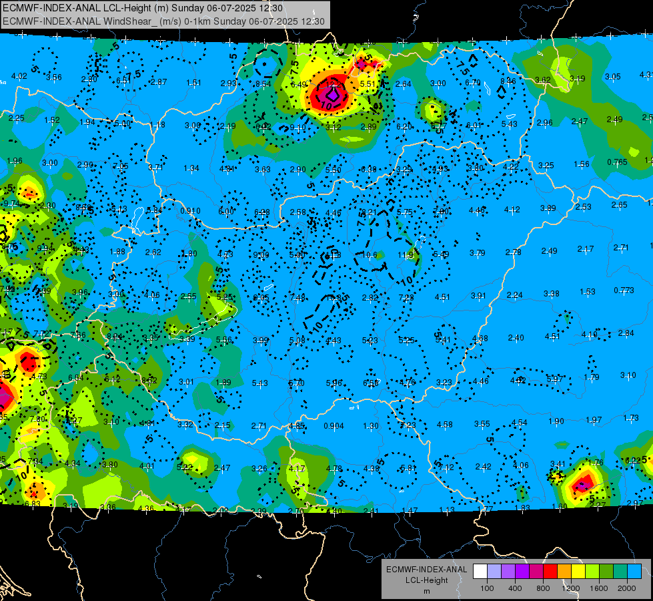The height and width of the screenshot is (601, 653).
Task: Click the light lavender legend swatch
Action: point(494,571)
